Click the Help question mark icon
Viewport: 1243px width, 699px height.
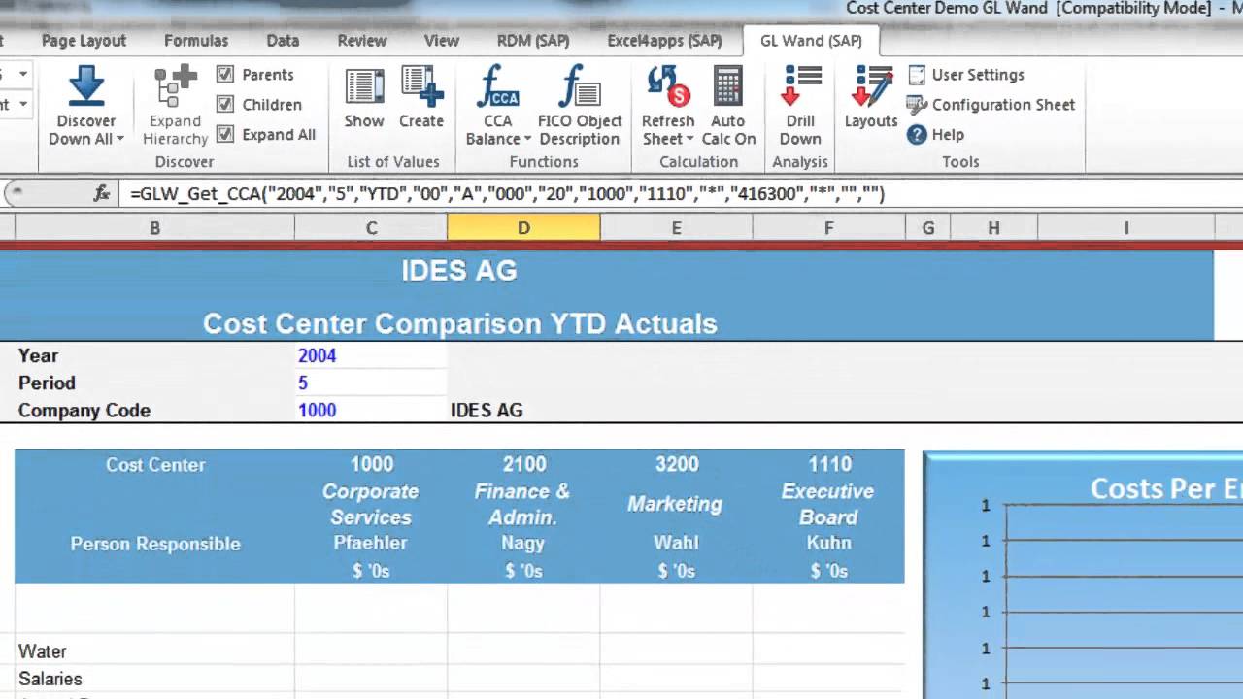[x=917, y=135]
